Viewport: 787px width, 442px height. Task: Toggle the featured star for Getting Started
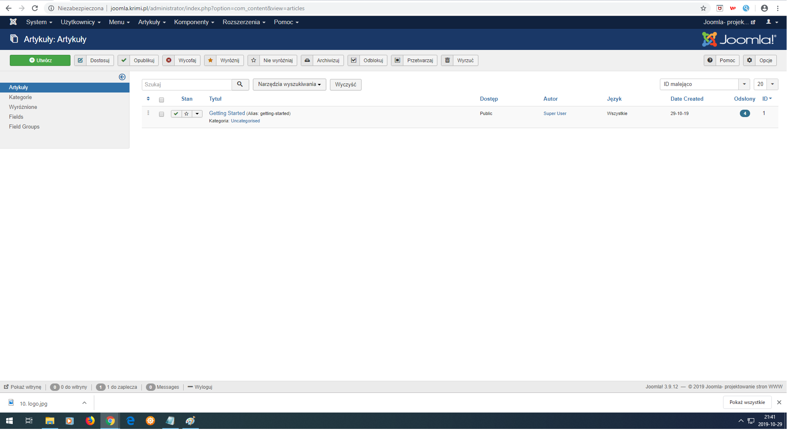click(187, 114)
